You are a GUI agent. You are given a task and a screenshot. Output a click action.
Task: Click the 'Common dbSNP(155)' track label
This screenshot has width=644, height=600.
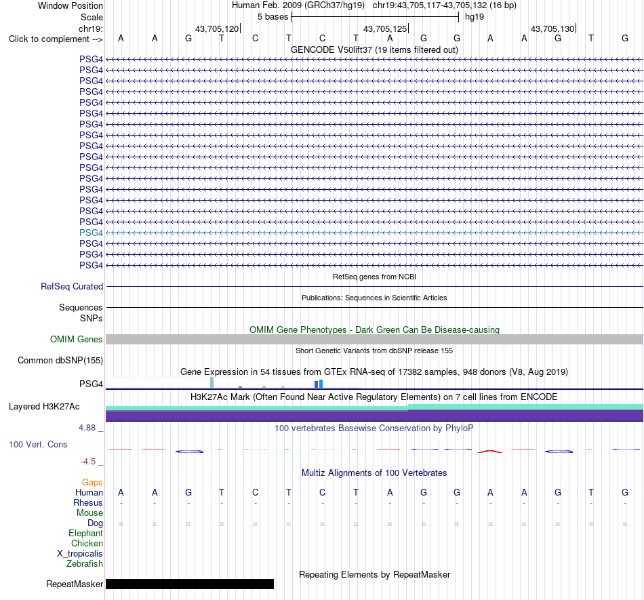point(60,360)
